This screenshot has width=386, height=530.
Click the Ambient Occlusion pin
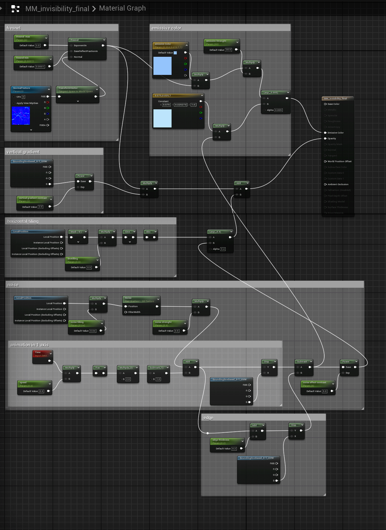[325, 185]
